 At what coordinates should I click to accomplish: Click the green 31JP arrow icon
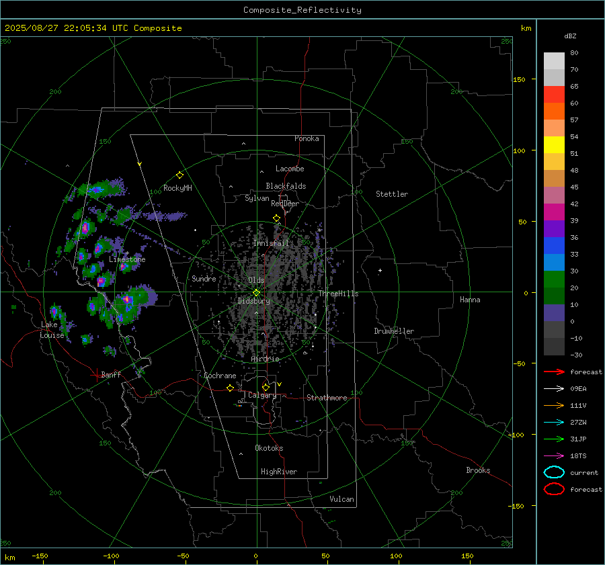point(554,439)
